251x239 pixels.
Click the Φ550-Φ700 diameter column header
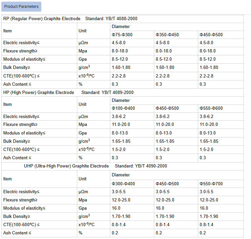[211, 183]
